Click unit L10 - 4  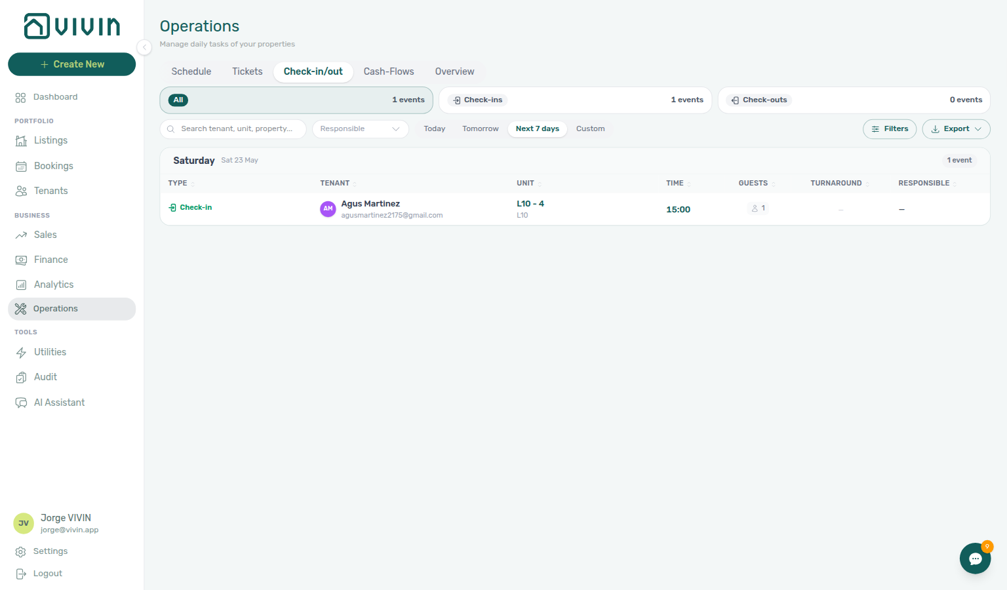530,204
